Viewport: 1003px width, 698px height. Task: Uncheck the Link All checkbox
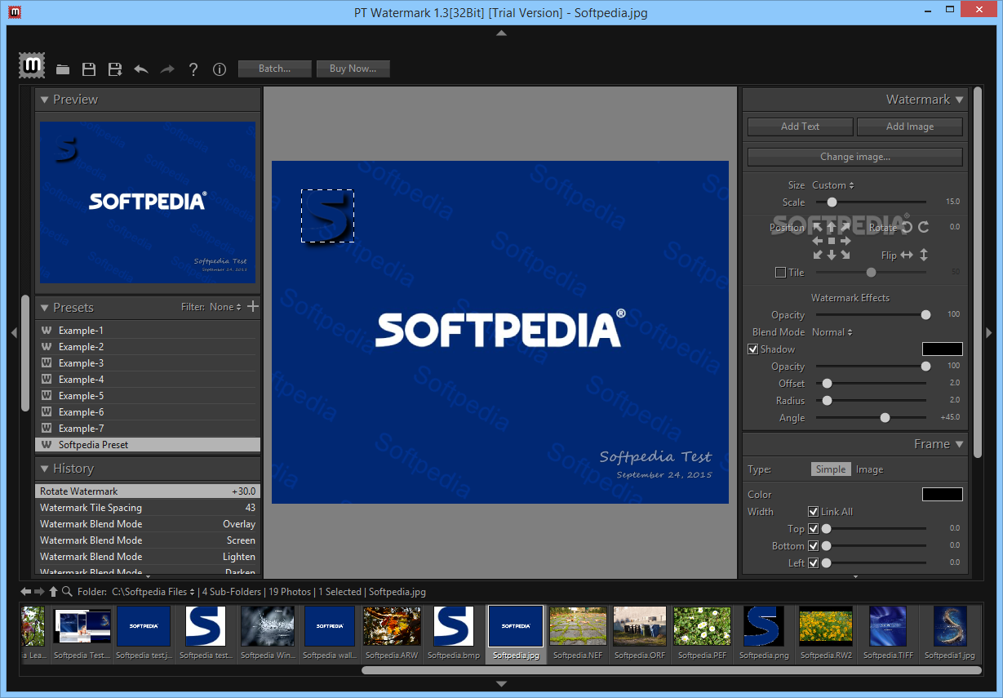[813, 512]
